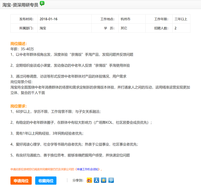Click requirement 2 mentioning 广场舞KOL
Image resolution: width=201 pixels, height=193 pixels.
coord(81,122)
